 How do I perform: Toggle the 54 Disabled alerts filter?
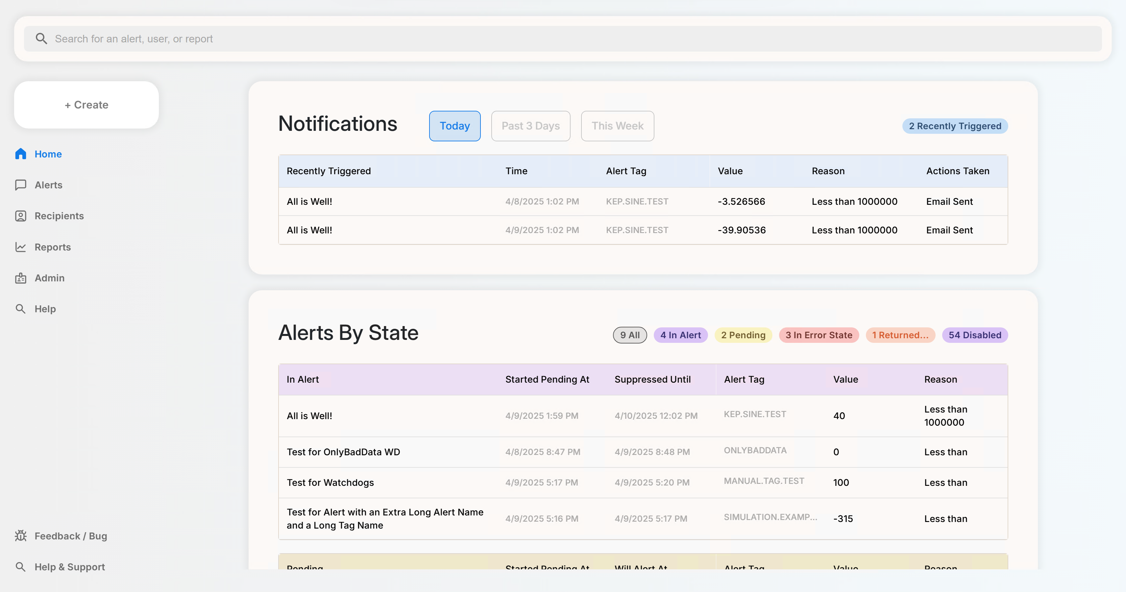tap(975, 335)
